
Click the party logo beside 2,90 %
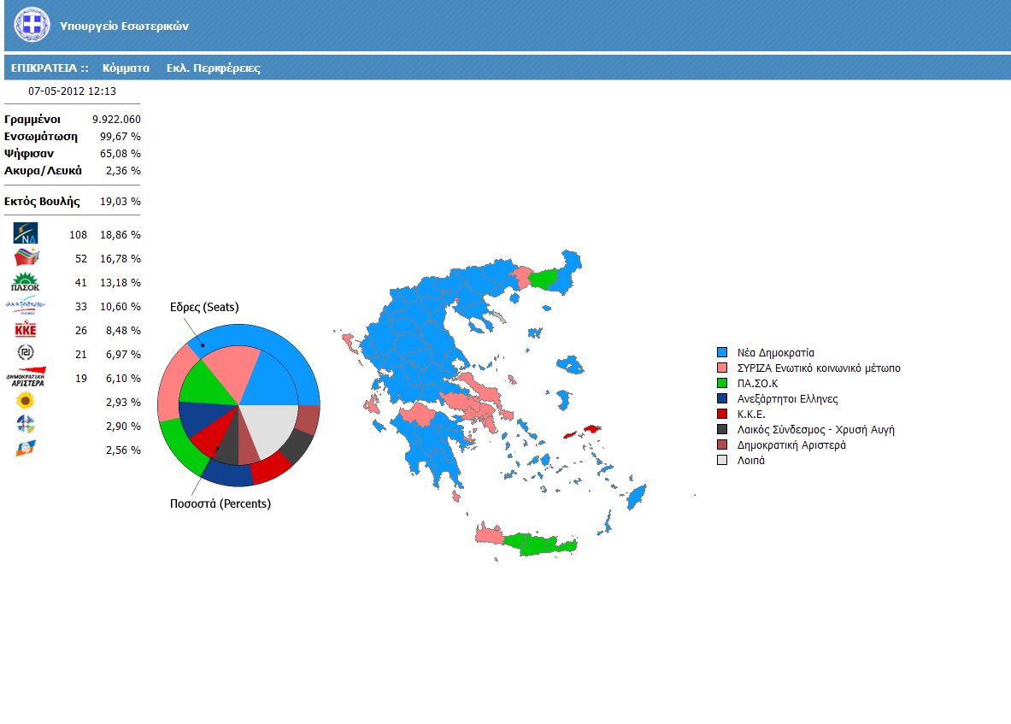[26, 425]
